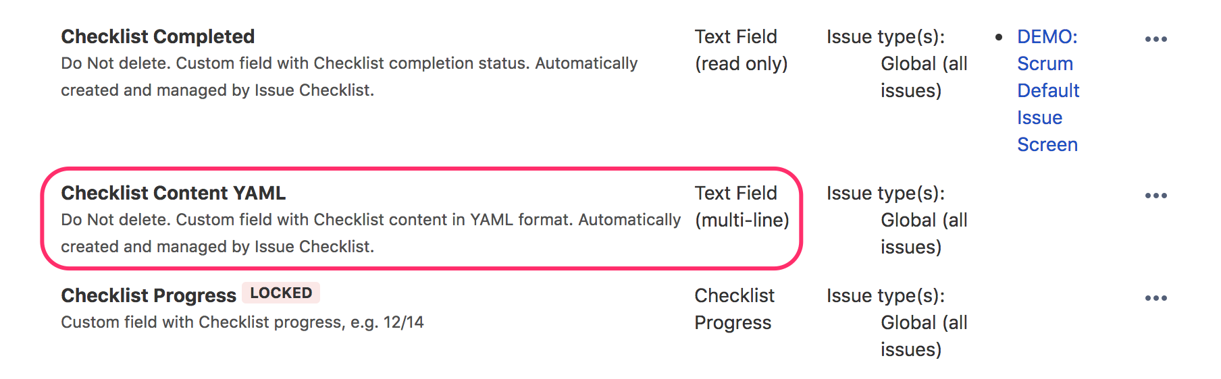The width and height of the screenshot is (1221, 379).
Task: Click the LOCKED badge beside Checklist Progress
Action: 281,293
